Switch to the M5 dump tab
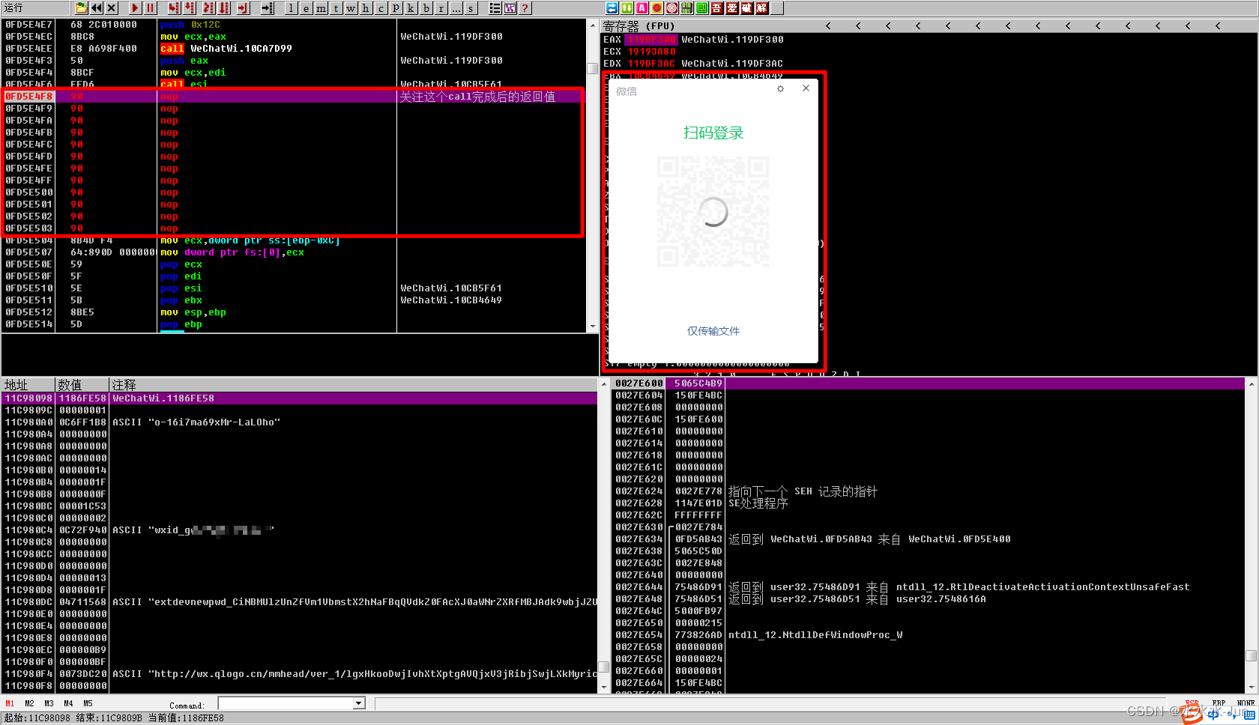 pyautogui.click(x=88, y=704)
